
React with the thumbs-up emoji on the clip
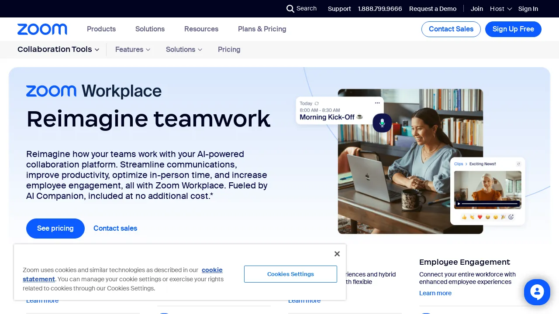coord(464,217)
